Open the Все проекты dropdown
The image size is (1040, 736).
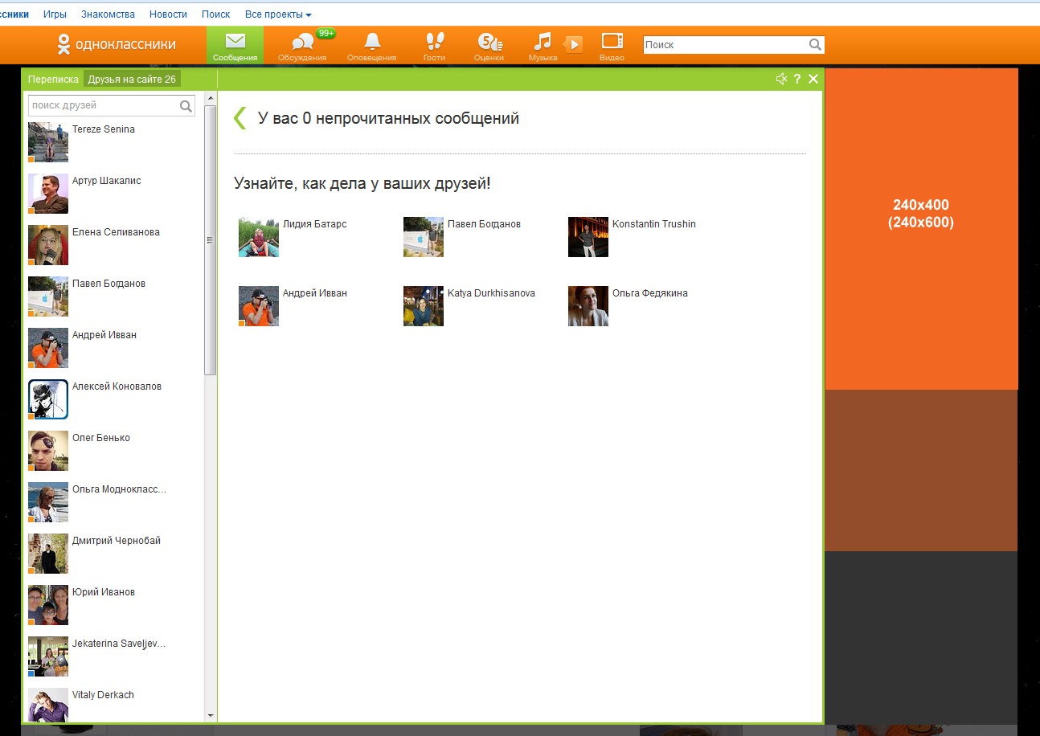(x=278, y=14)
